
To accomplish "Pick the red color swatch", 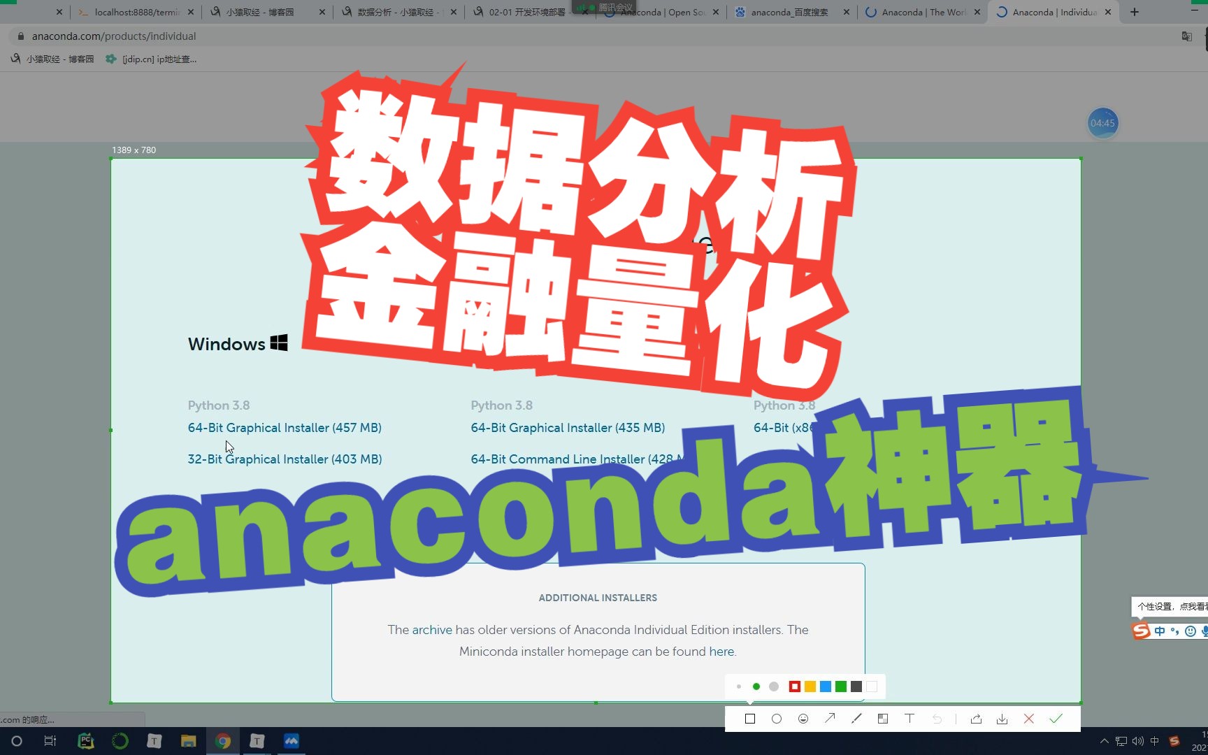I will coord(795,686).
